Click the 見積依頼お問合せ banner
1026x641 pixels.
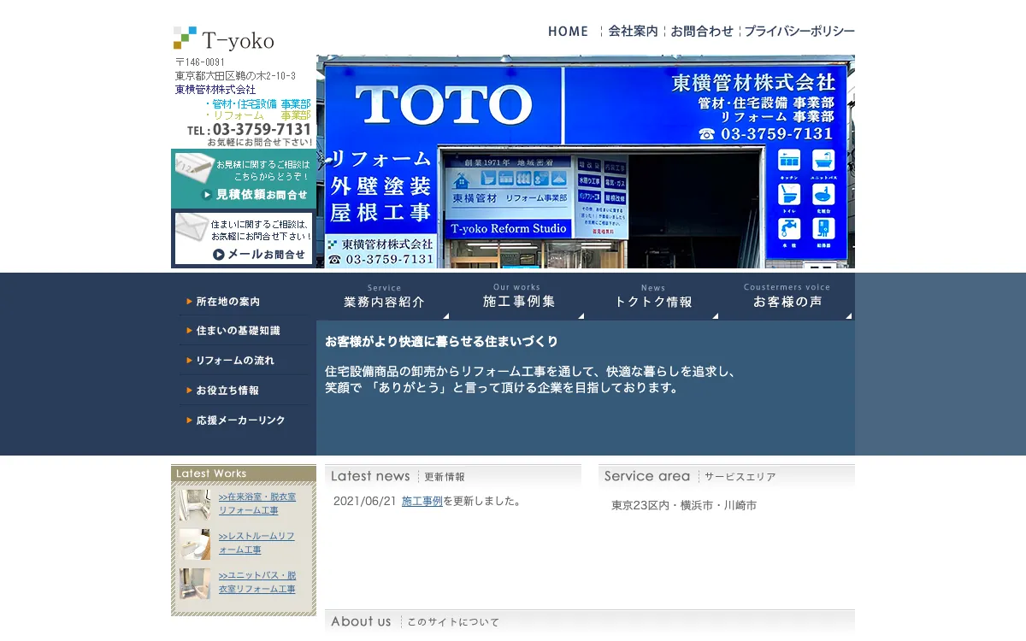click(x=244, y=179)
